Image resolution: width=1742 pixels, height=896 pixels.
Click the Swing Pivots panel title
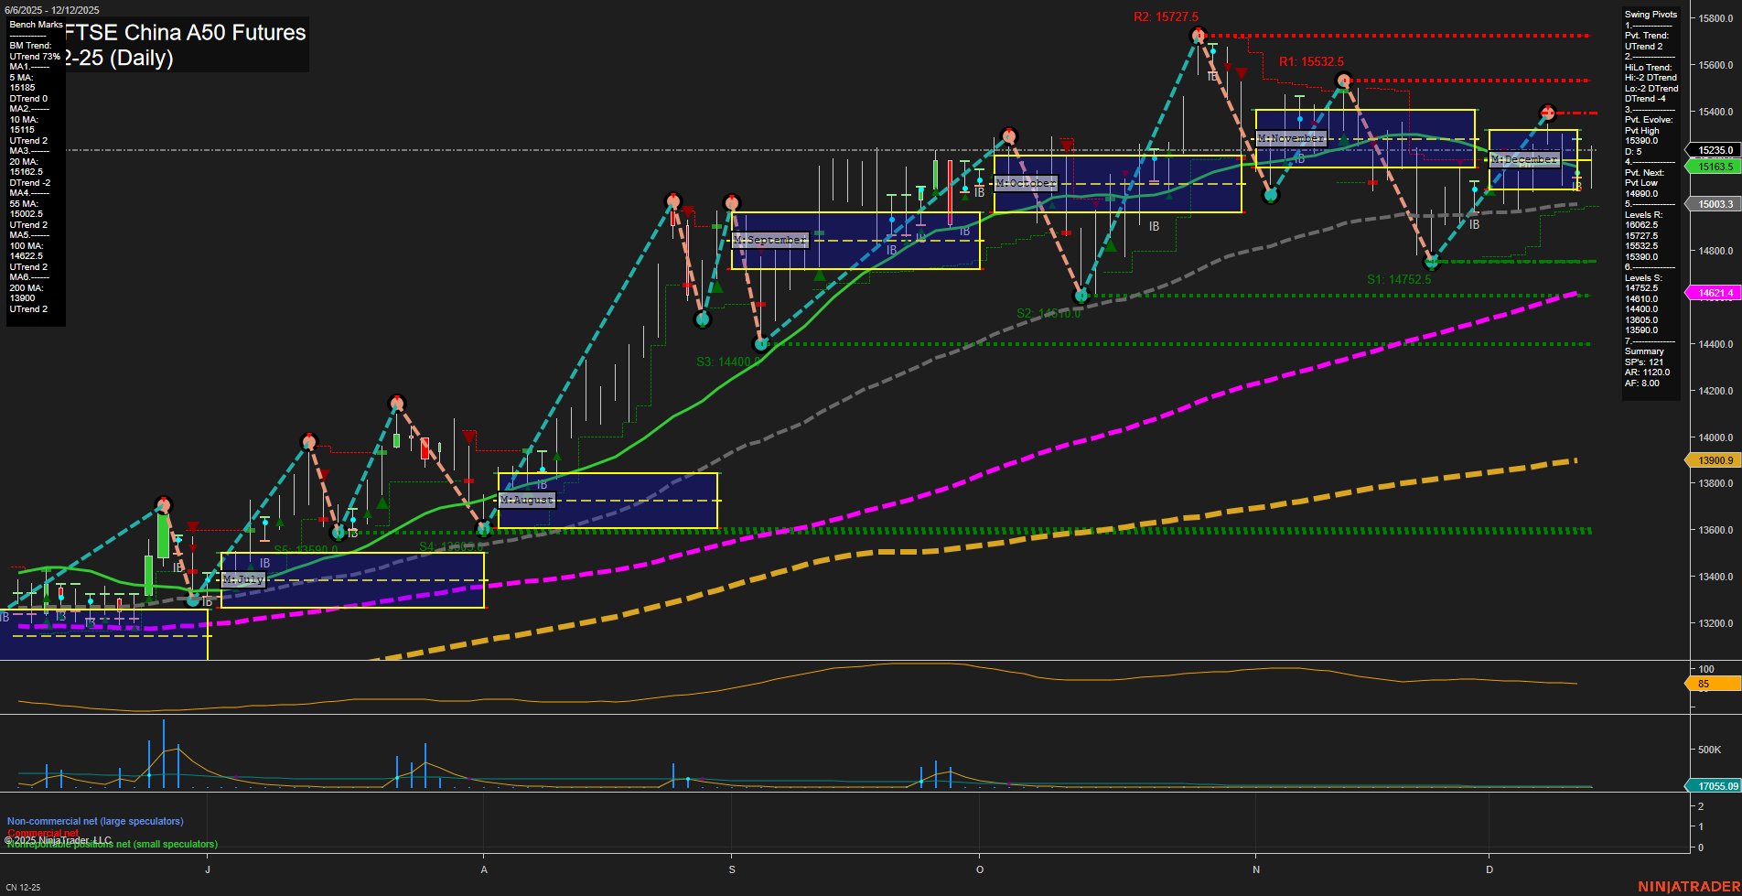pyautogui.click(x=1650, y=15)
